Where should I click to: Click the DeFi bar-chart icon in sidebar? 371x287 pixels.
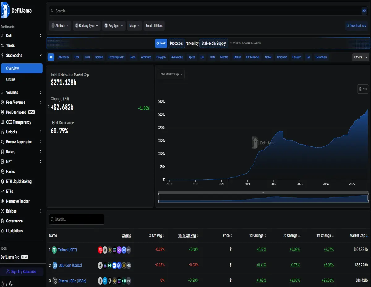pyautogui.click(x=2, y=36)
